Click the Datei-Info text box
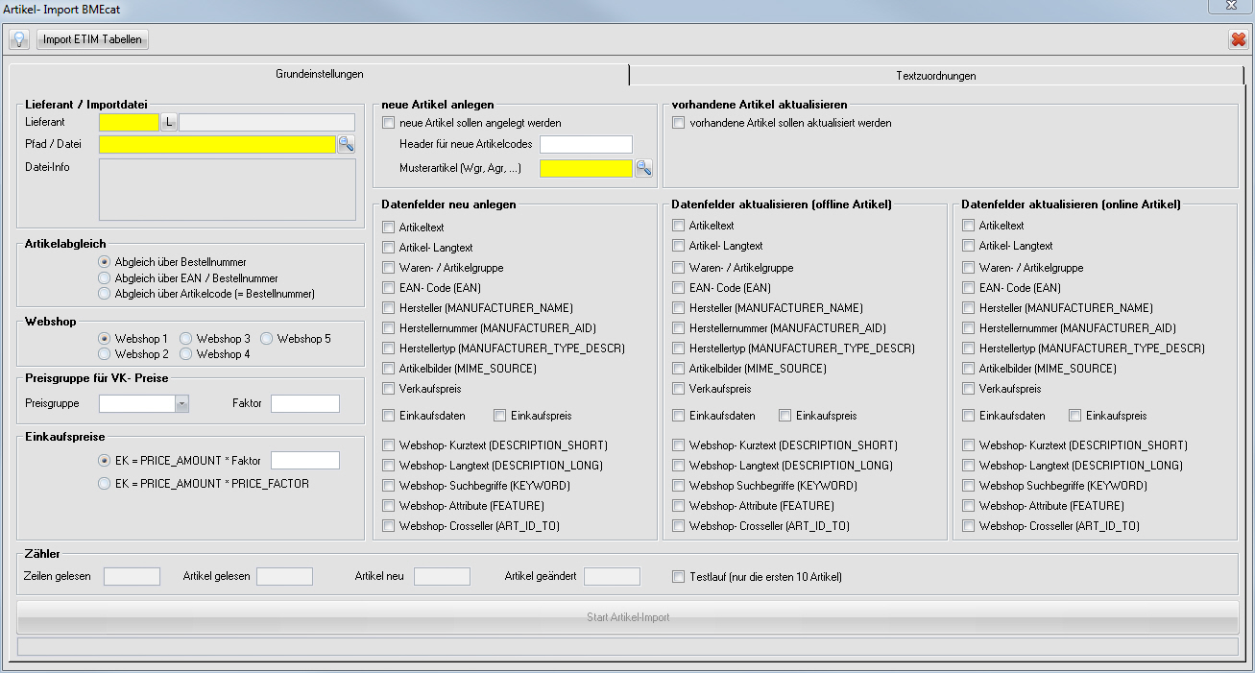 click(228, 189)
